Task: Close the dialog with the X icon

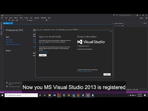Action: coord(111,32)
